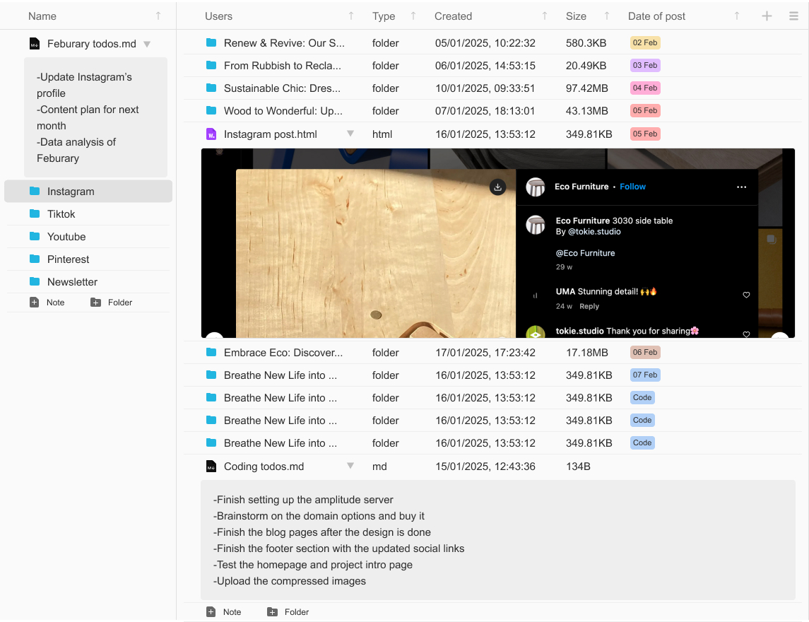809x622 pixels.
Task: Open the Youtube folder
Action: (x=88, y=237)
